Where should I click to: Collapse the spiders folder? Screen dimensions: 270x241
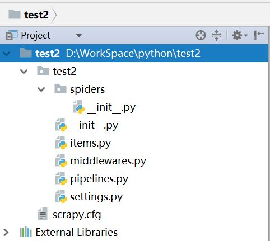(41, 89)
